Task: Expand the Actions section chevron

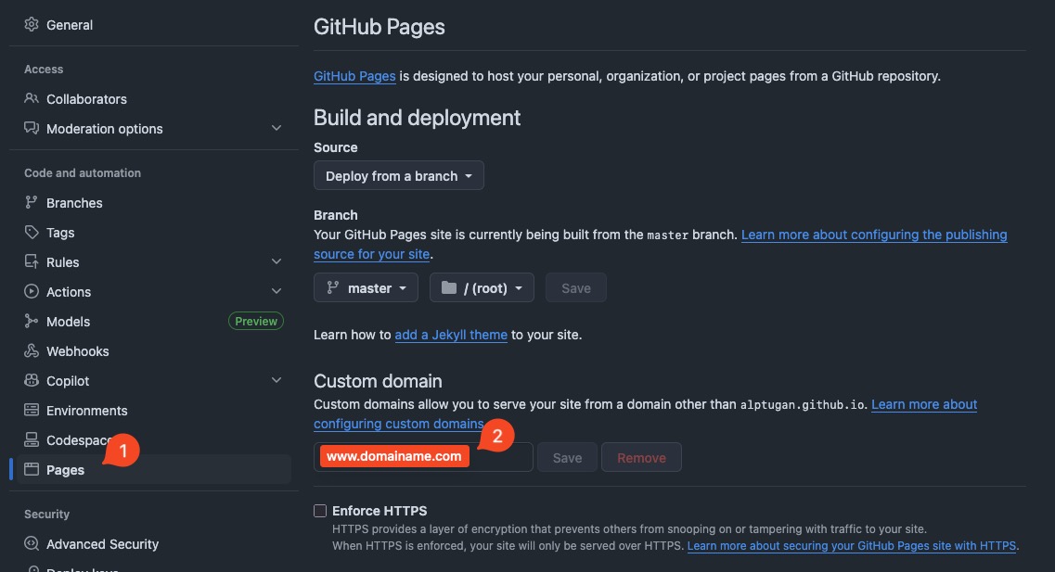Action: [x=276, y=291]
